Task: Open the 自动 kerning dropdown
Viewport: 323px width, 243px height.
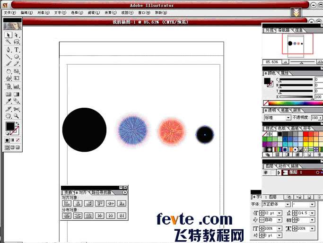Action: tap(279, 220)
